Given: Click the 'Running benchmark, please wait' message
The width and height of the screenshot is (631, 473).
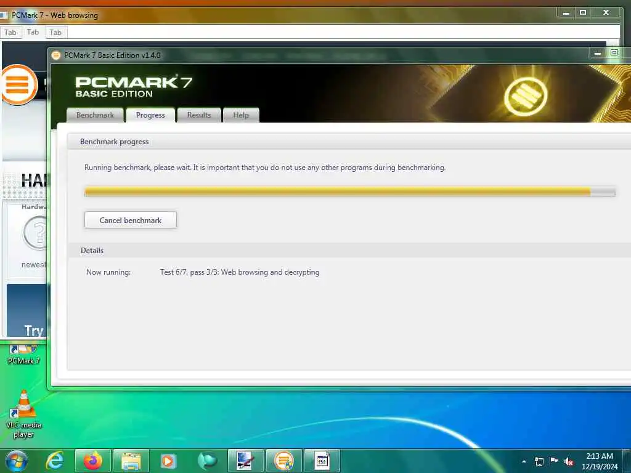Looking at the screenshot, I should point(265,168).
